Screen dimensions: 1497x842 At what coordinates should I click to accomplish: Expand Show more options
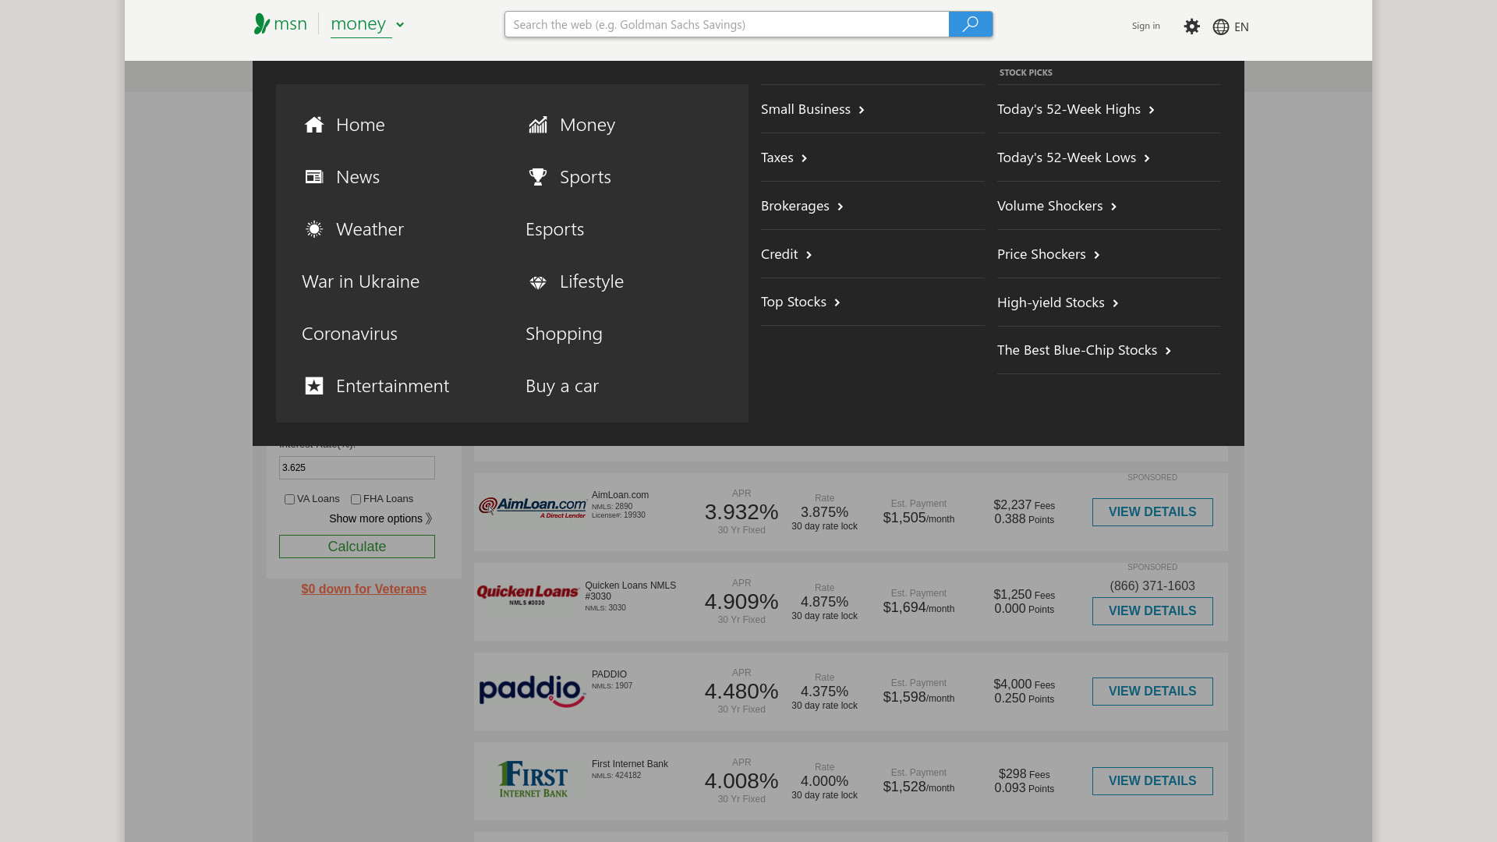[x=380, y=518]
